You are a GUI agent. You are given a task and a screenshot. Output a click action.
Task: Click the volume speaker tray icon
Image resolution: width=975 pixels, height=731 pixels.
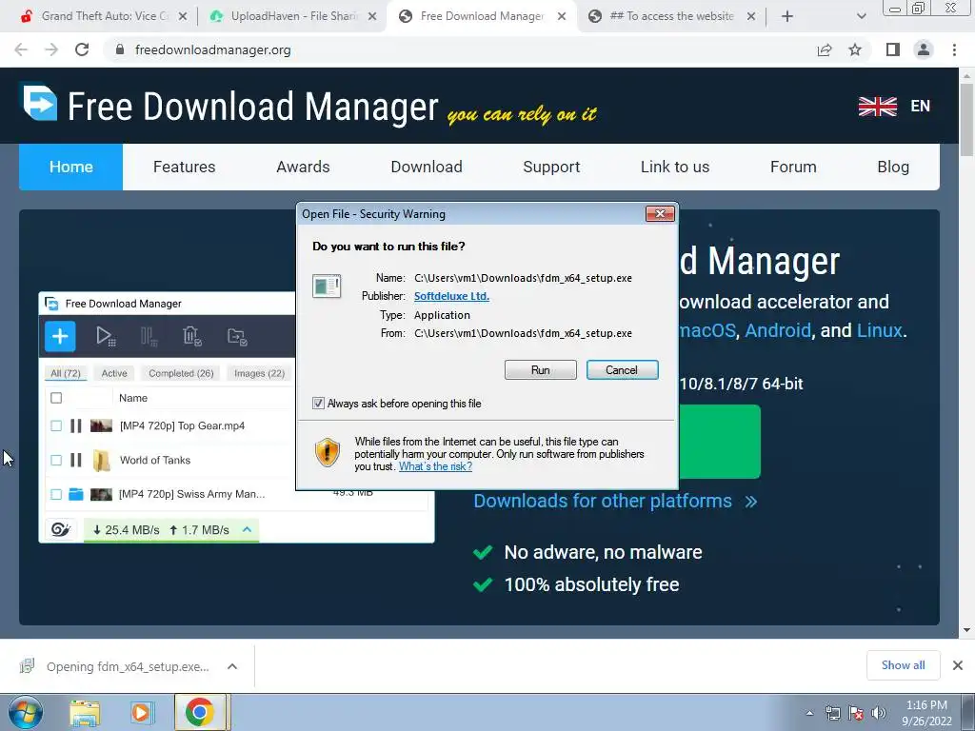click(x=878, y=713)
